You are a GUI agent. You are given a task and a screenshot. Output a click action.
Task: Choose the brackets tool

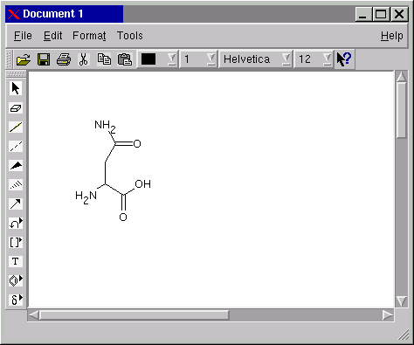(16, 242)
